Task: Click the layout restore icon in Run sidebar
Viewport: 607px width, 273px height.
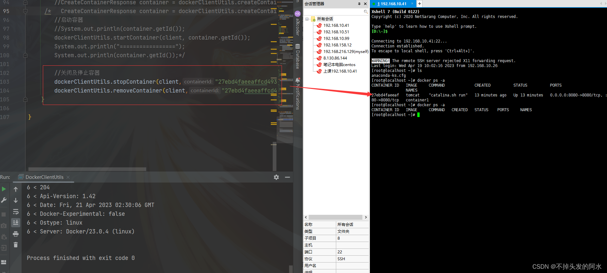Action: tap(4, 262)
